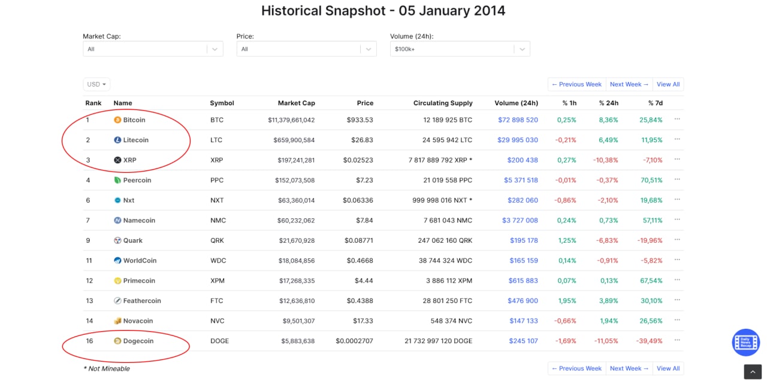The image size is (767, 385).
Task: Click the back-to-top arrow button
Action: tap(753, 372)
